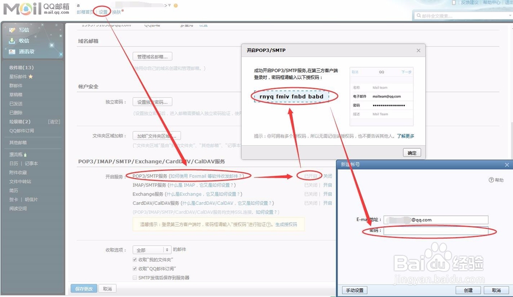
Task: Click 保存更改 button
Action: 84,289
